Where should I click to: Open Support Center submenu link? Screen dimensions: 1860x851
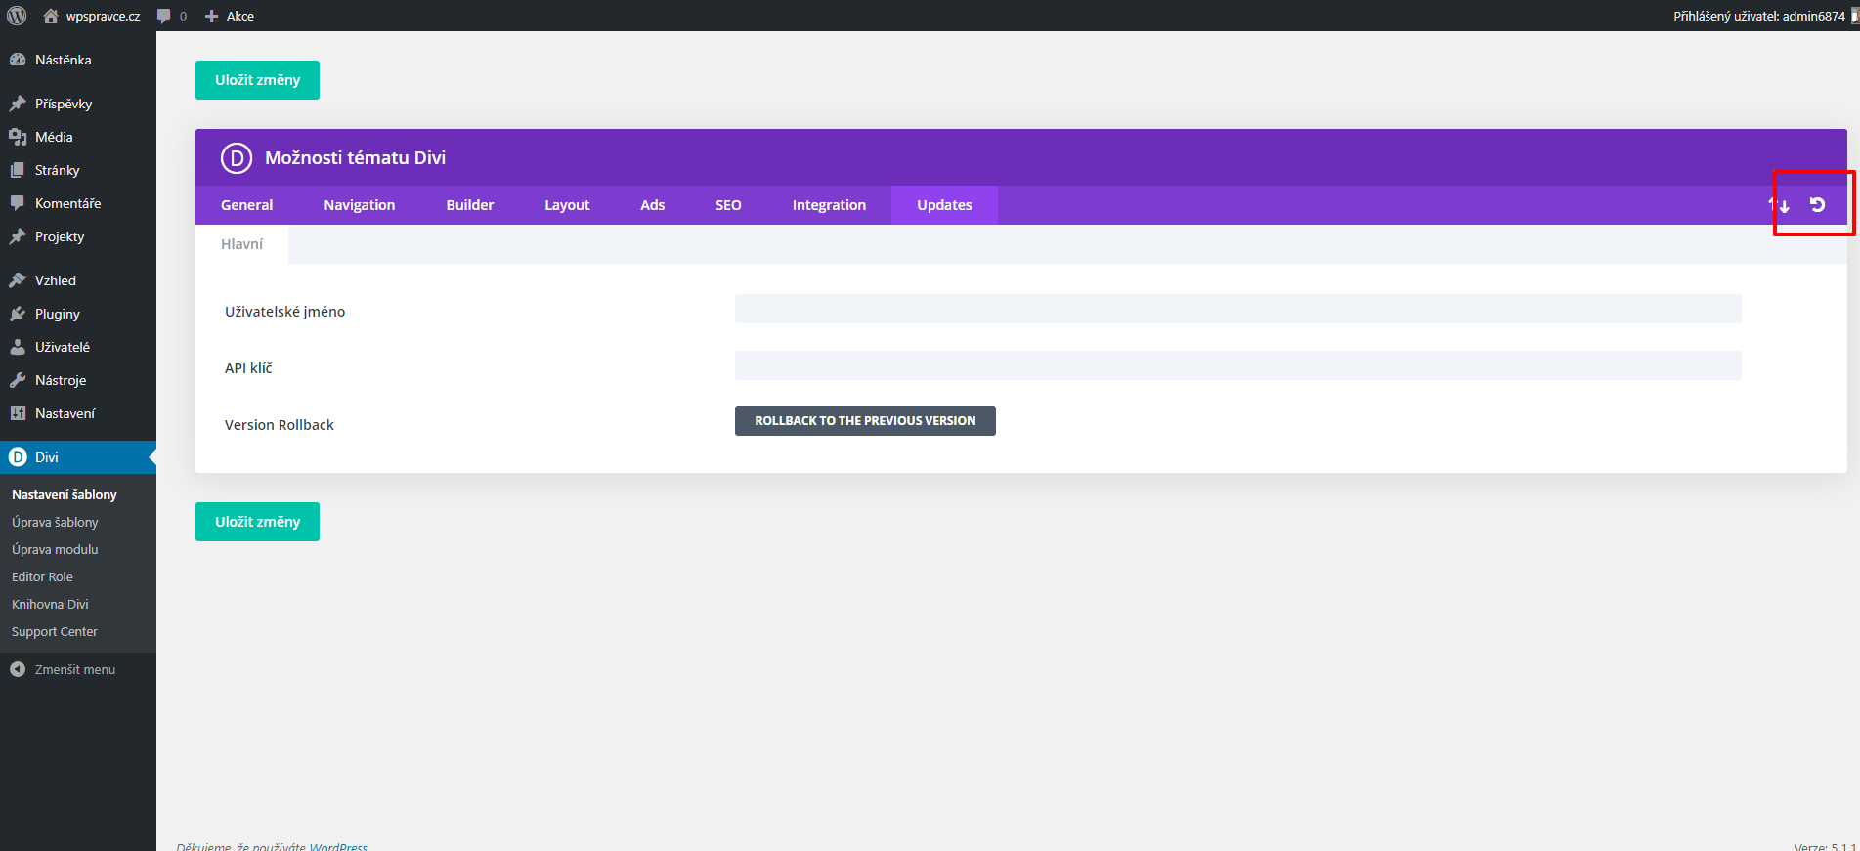[55, 631]
